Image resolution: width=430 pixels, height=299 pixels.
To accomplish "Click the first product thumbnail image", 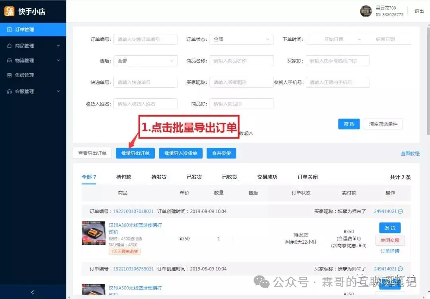I will click(94, 233).
